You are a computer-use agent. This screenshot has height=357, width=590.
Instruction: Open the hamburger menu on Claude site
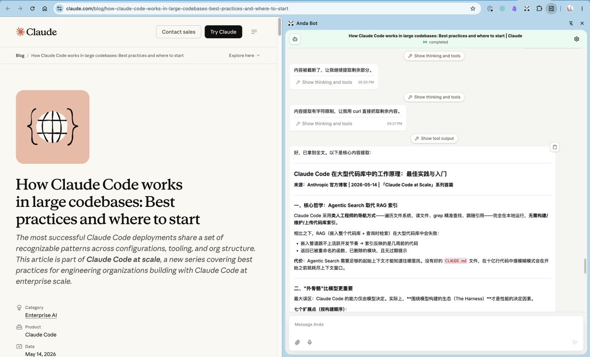coord(254,32)
